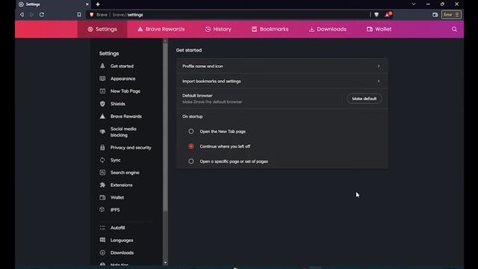Close the Settings browser tab

[x=87, y=4]
